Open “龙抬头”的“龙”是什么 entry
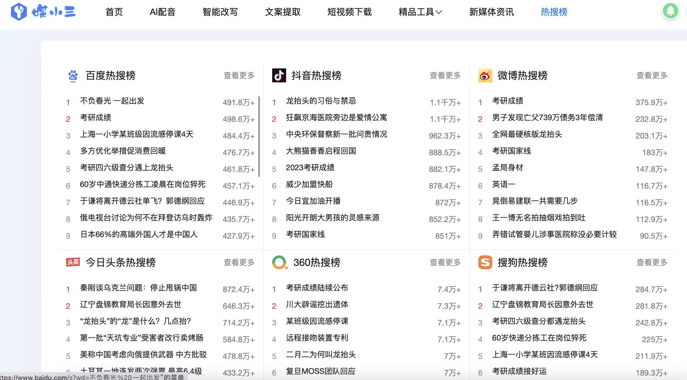 click(x=135, y=321)
